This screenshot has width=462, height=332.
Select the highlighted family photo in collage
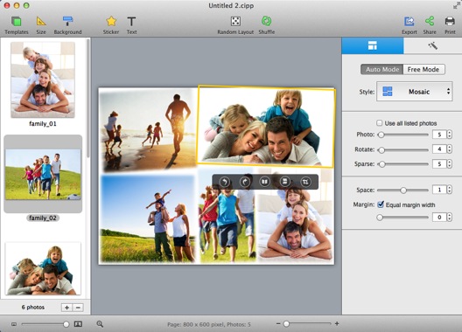click(x=266, y=127)
